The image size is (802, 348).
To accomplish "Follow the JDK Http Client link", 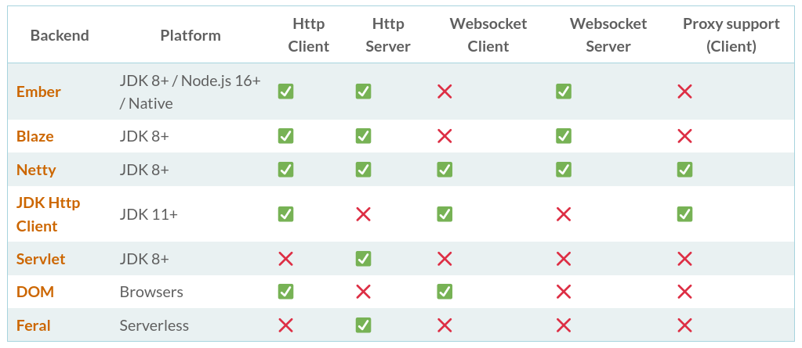I will pyautogui.click(x=48, y=213).
